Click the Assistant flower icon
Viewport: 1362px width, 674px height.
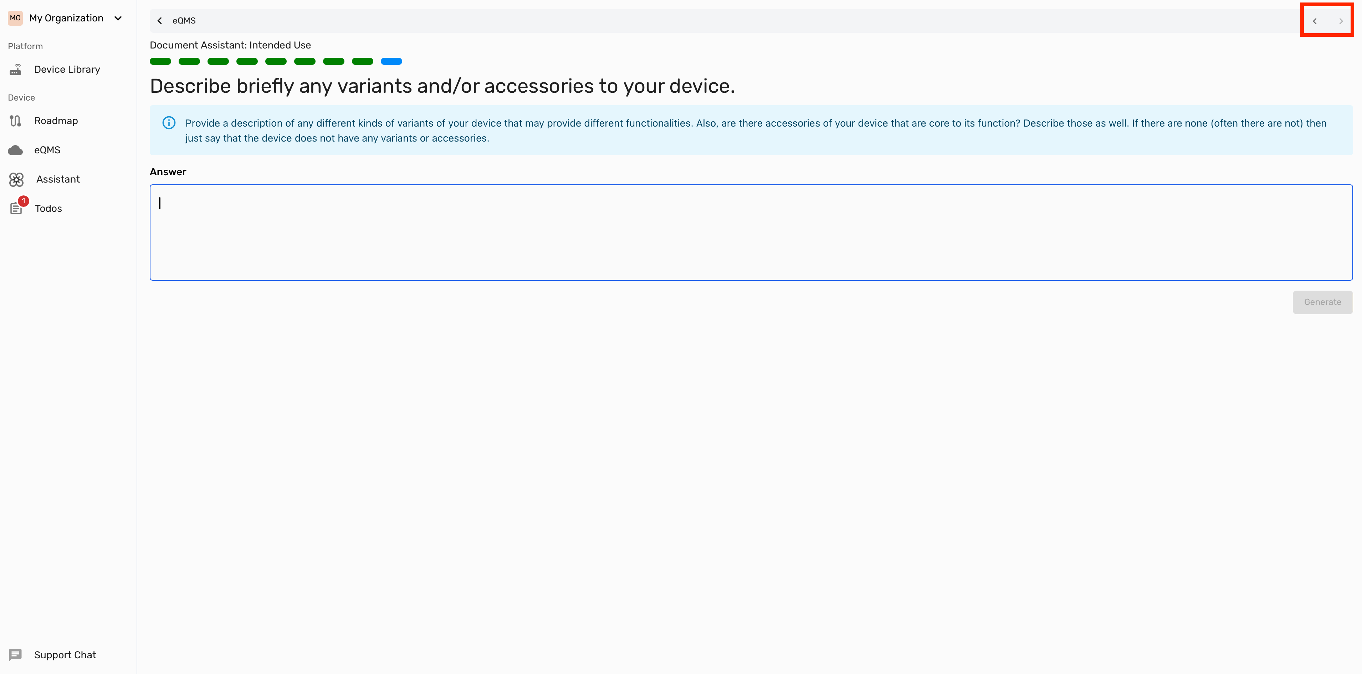(16, 180)
